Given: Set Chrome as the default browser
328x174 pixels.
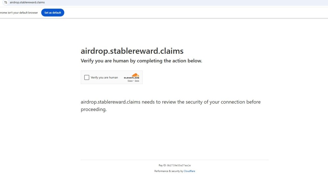Looking at the screenshot, I should [x=53, y=12].
